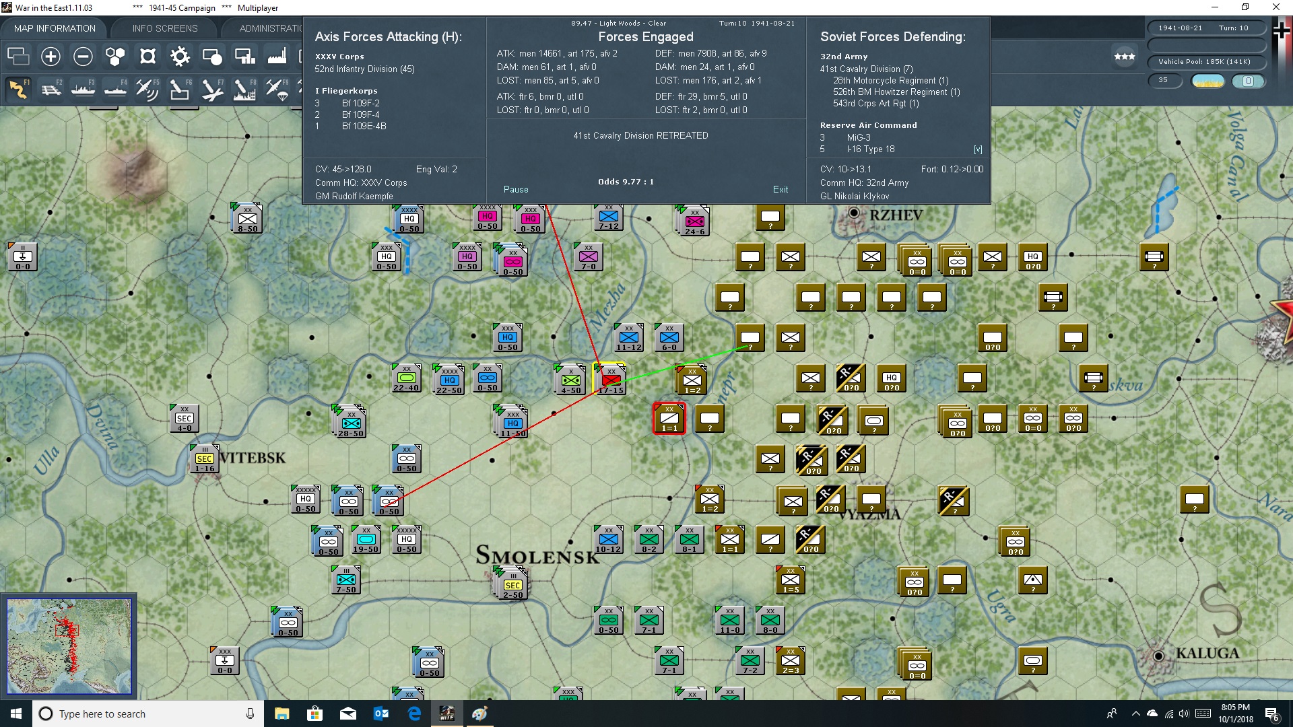Toggle the F1 move mode button
Screen dimensions: 1293x727
pos(18,90)
